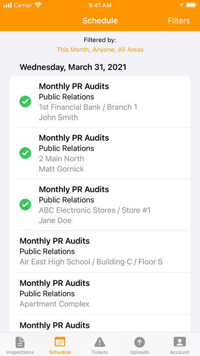Select the Uploads tab label
This screenshot has width=200, height=356.
pyautogui.click(x=139, y=352)
